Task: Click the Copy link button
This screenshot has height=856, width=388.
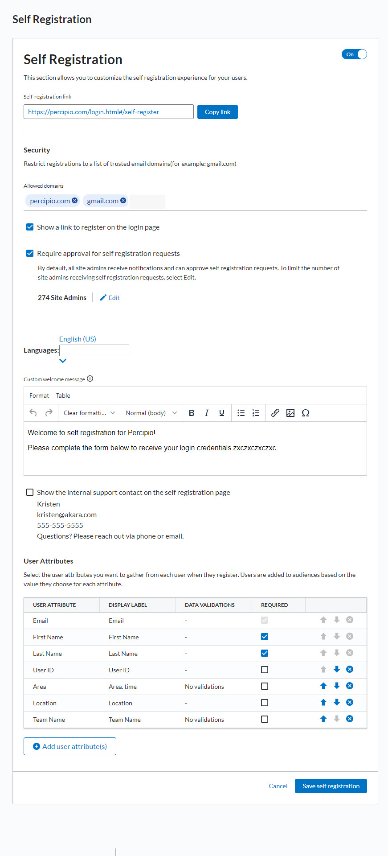Action: 217,111
